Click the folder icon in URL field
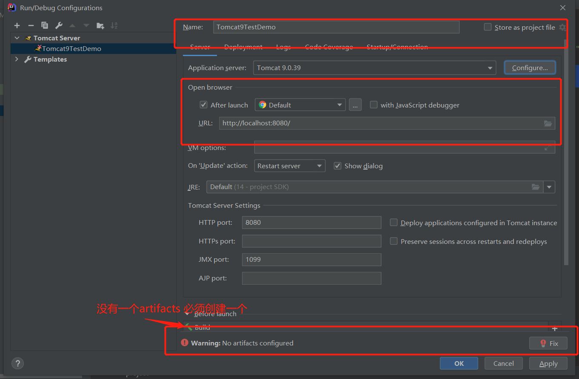The image size is (579, 379). pos(548,123)
